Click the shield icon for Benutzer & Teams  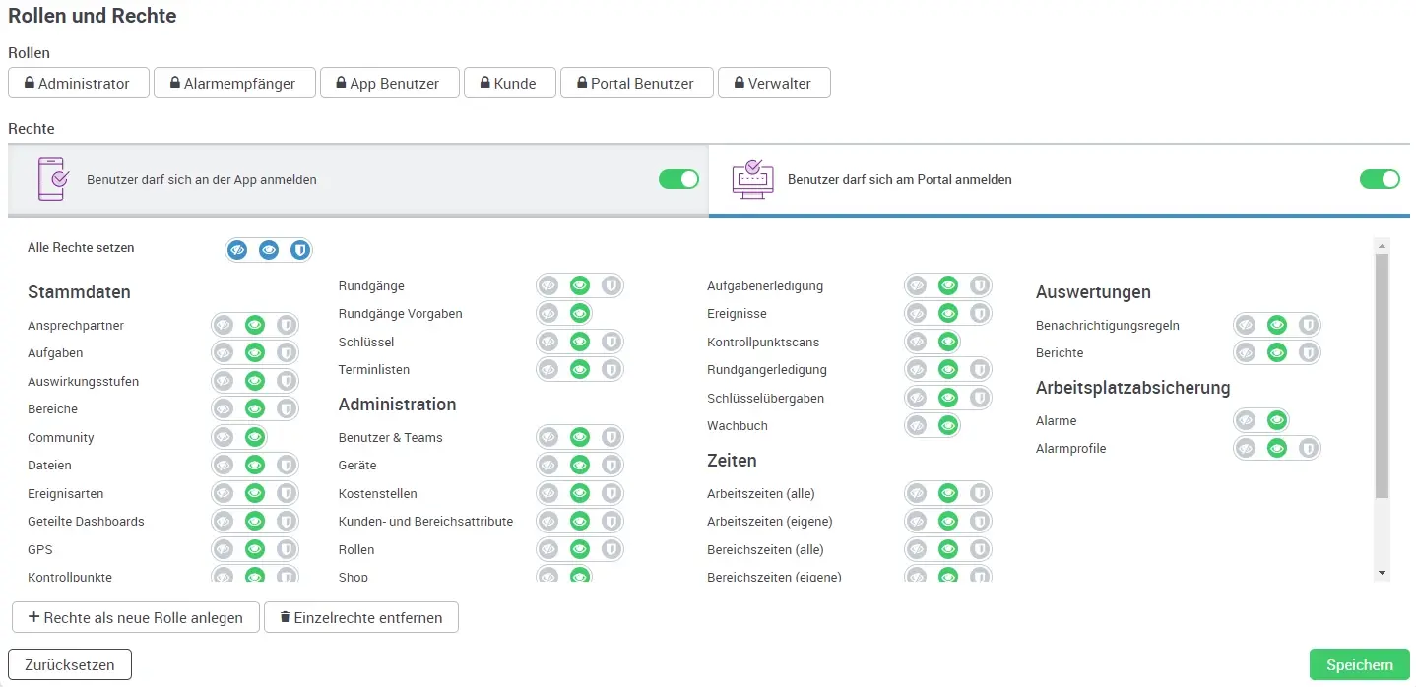click(x=611, y=437)
